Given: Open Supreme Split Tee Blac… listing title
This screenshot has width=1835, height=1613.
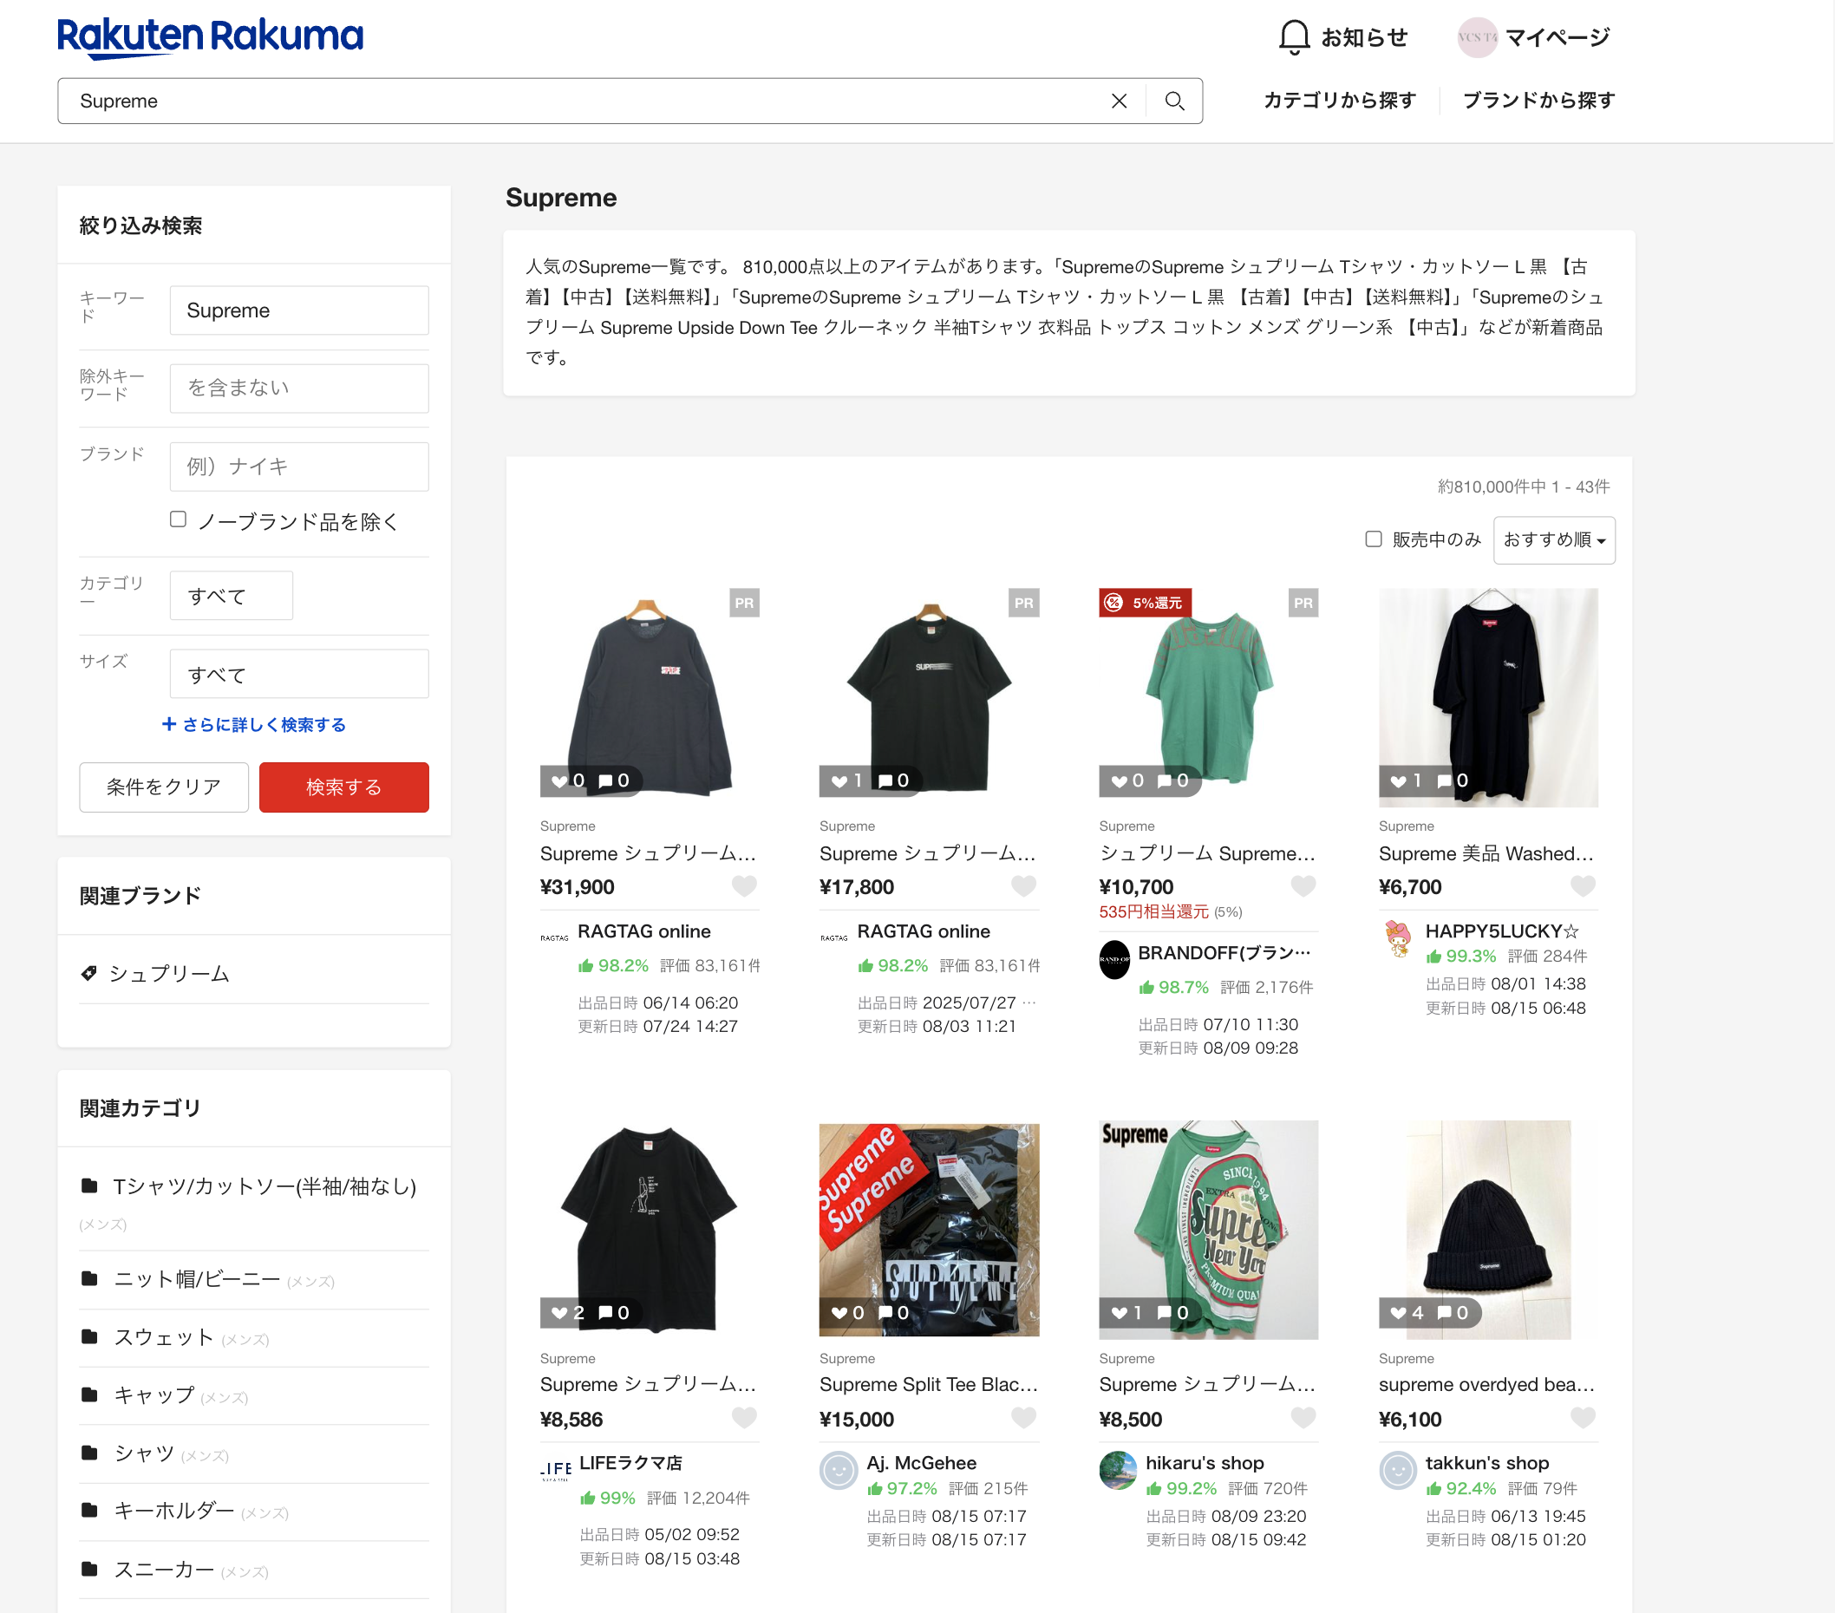Looking at the screenshot, I should tap(928, 1384).
